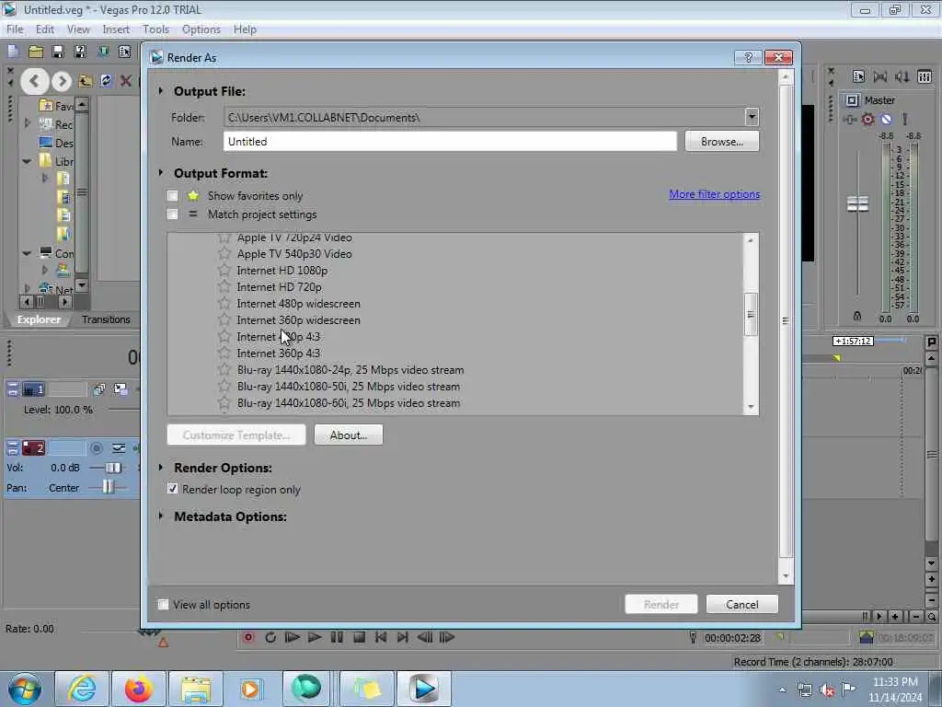Favorite the Internet HD 720p template star
The width and height of the screenshot is (942, 707).
tap(224, 287)
